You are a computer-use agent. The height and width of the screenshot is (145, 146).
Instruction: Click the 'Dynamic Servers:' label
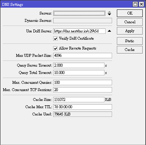pos(38,20)
